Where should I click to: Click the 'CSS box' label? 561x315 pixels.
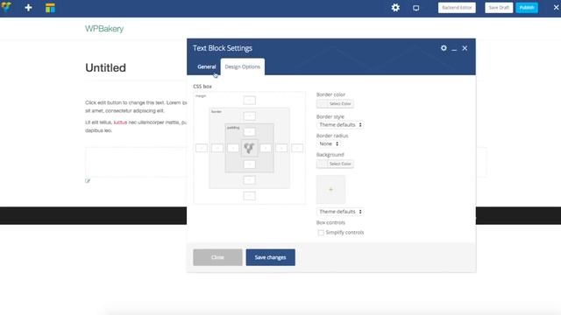tap(202, 87)
